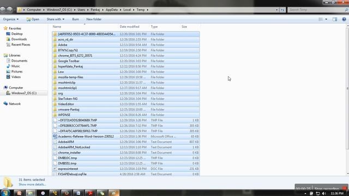349x196 pixels.
Task: Open the Organize dropdown menu
Action: tap(11, 20)
